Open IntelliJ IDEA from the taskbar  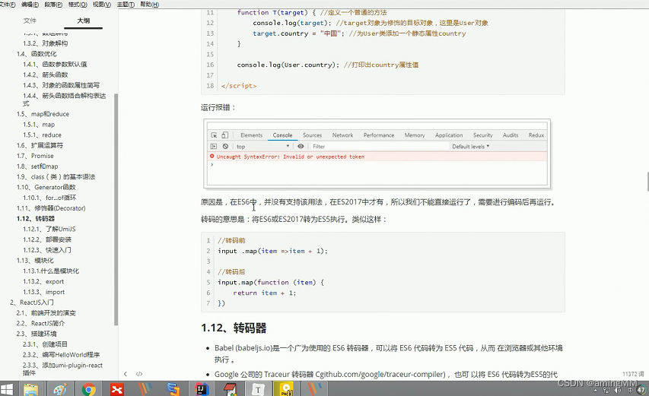point(202,389)
